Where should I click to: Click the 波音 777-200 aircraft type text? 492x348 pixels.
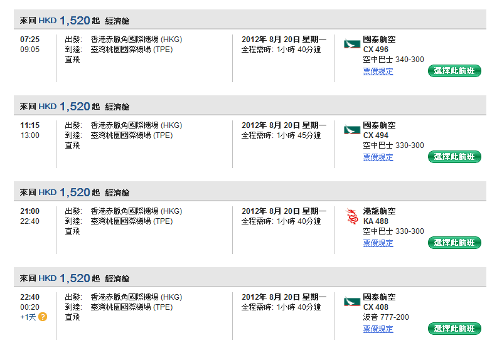pyautogui.click(x=385, y=317)
